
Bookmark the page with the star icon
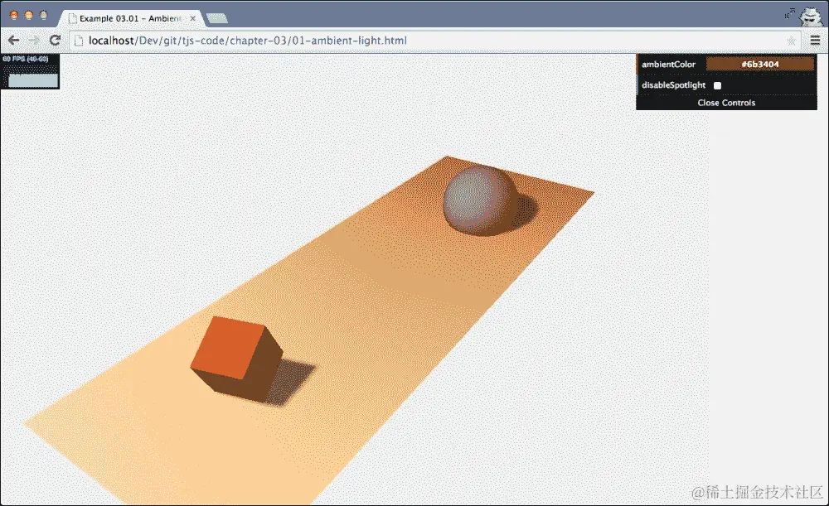[x=791, y=41]
